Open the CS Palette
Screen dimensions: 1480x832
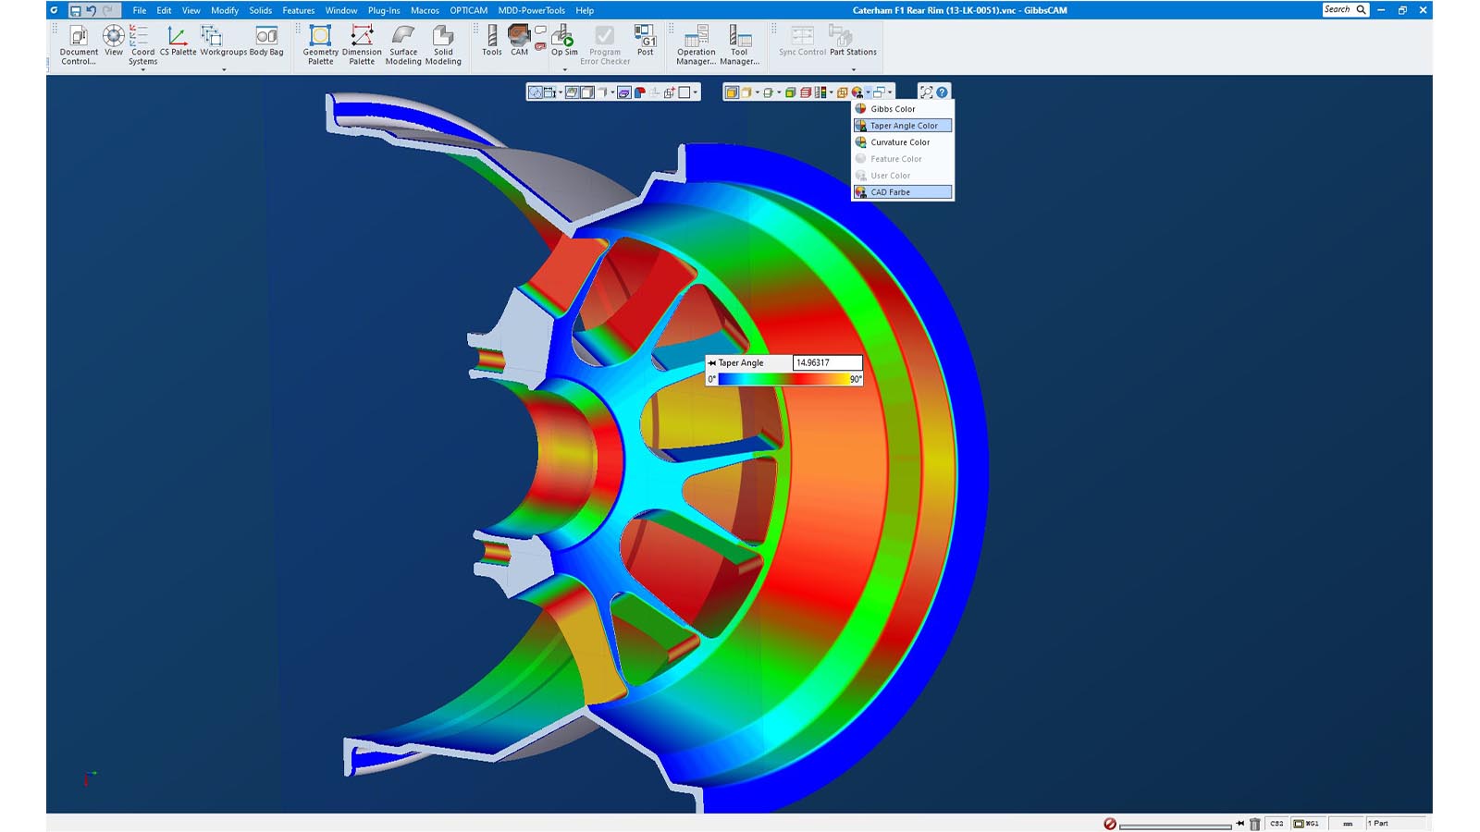(x=178, y=41)
